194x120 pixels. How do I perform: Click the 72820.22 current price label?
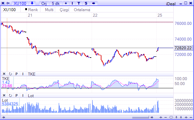183,48
